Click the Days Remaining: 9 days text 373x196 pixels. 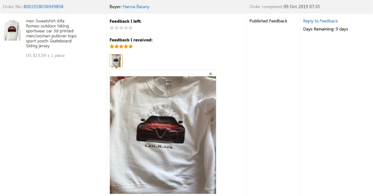point(325,29)
